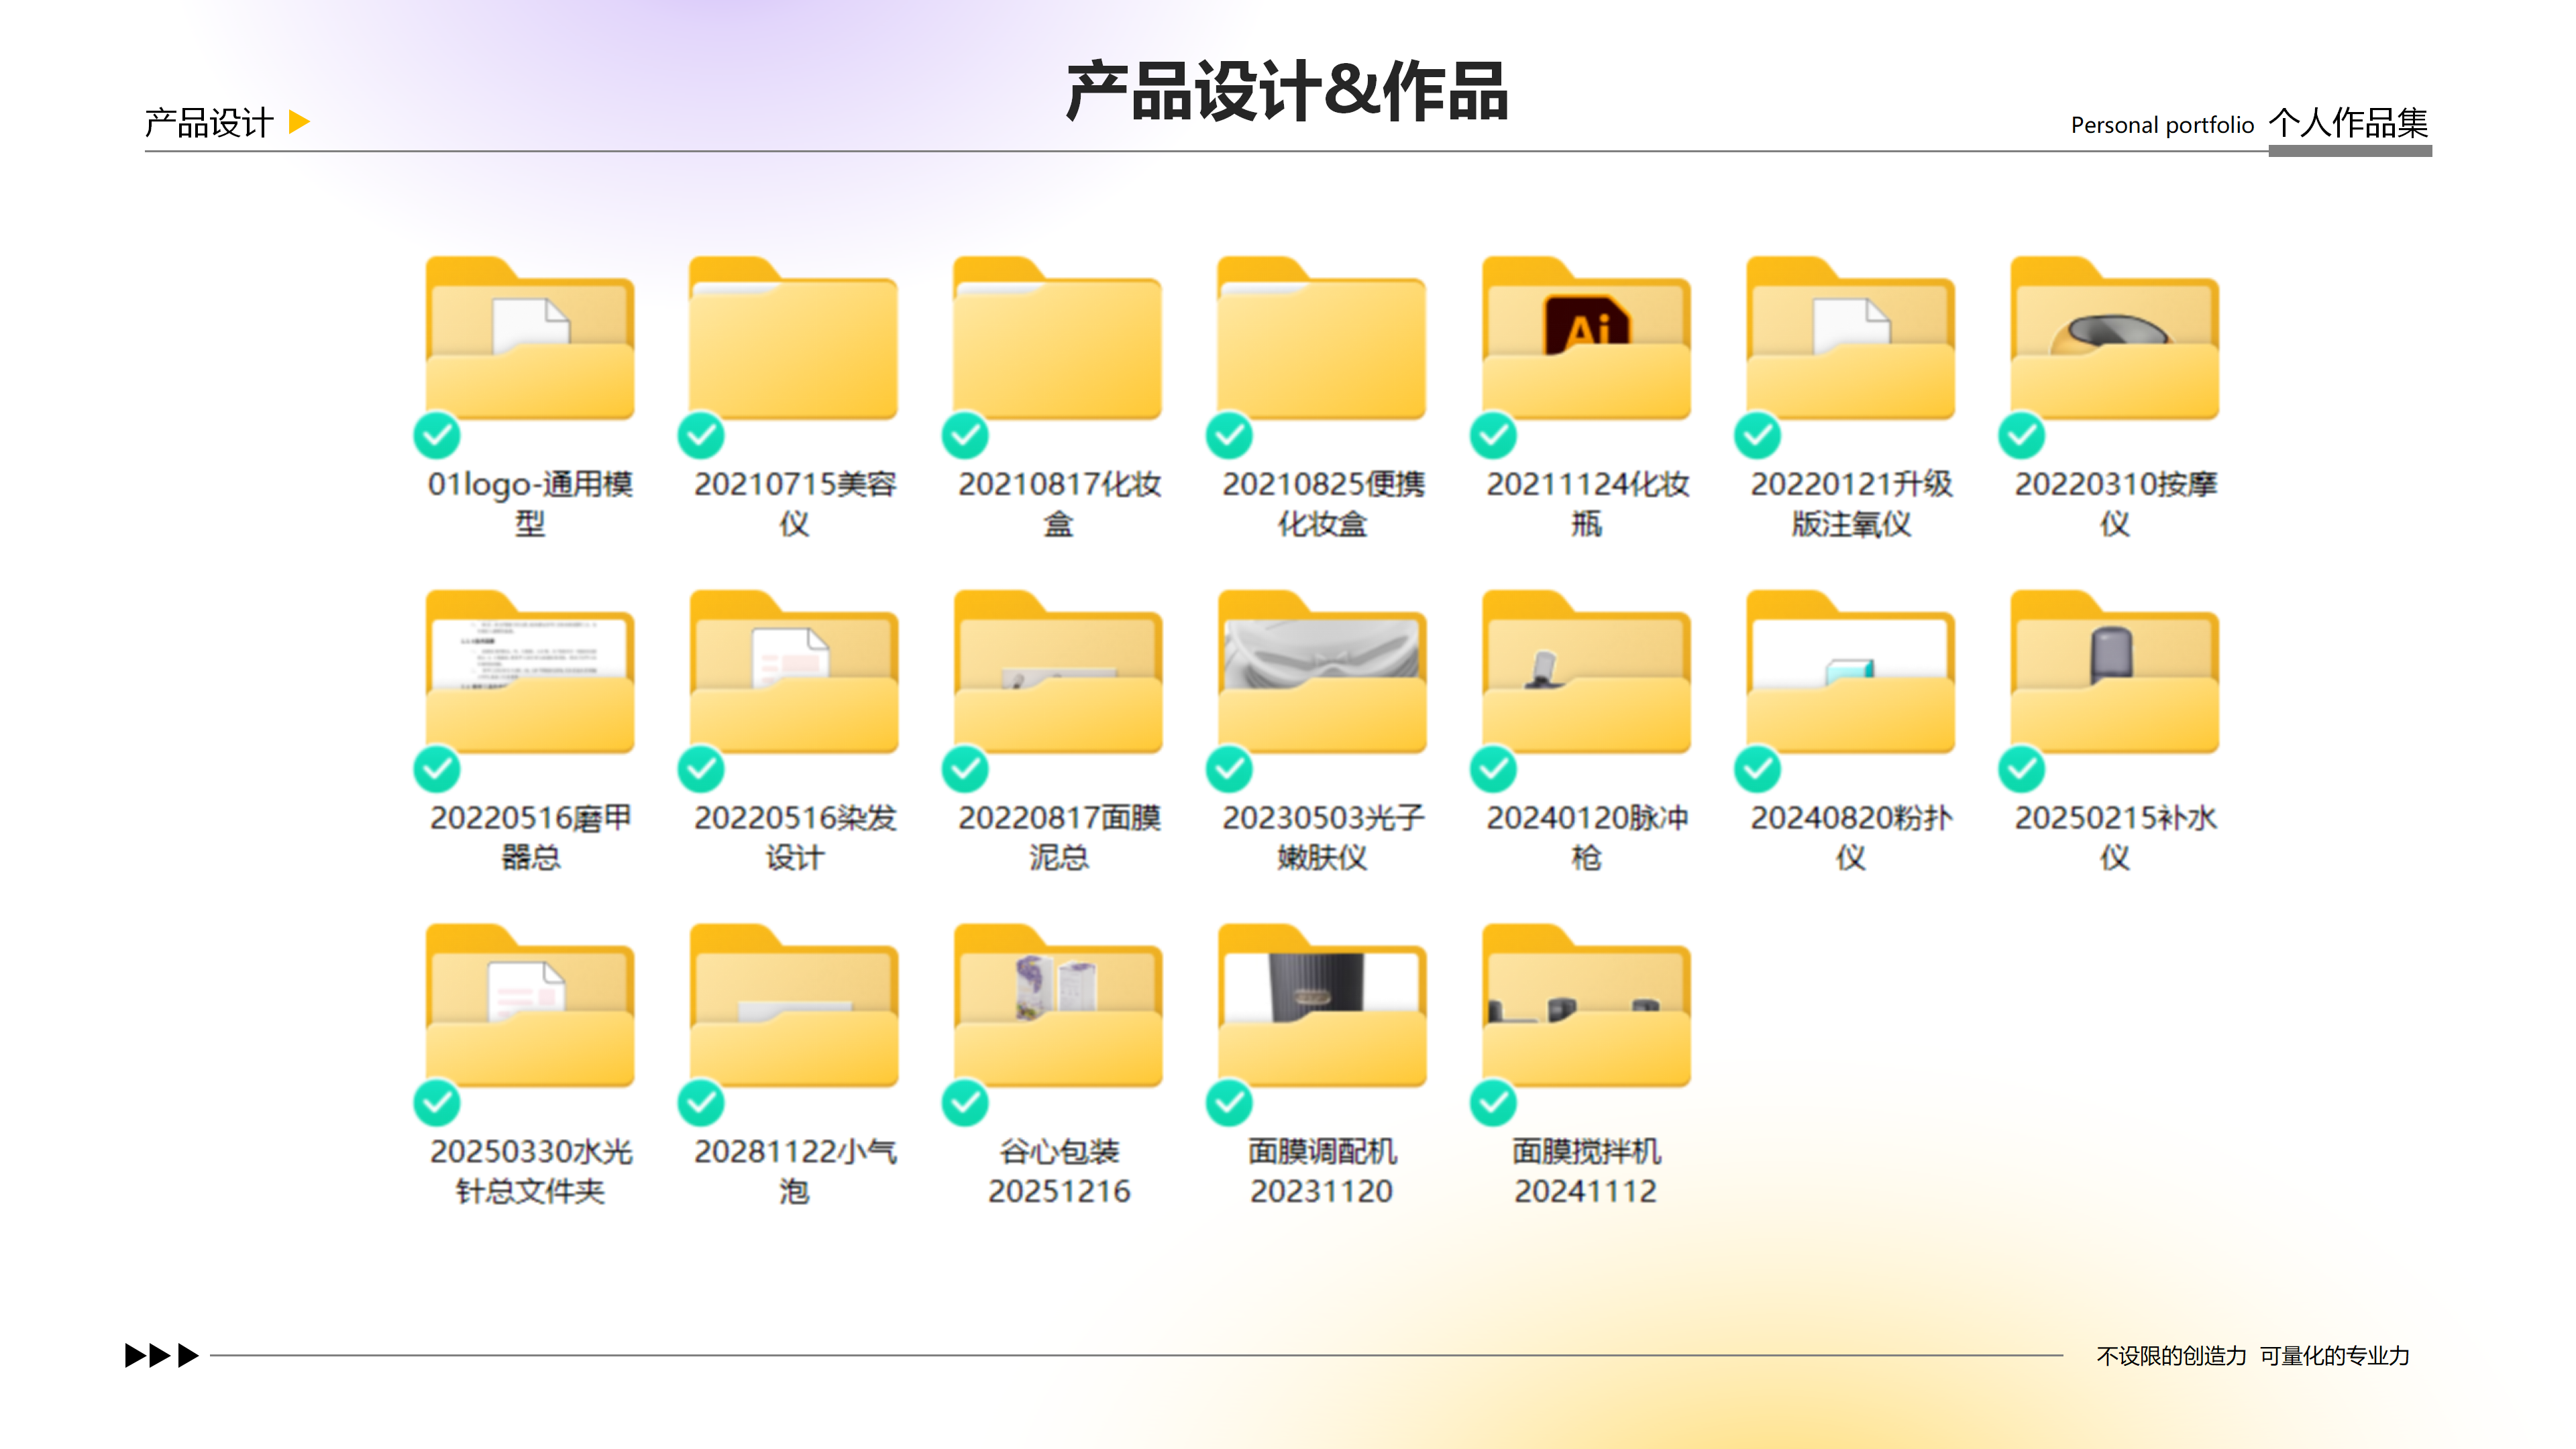Click green checkmark on 20210817化妆盒 folder
Image resolution: width=2576 pixels, height=1449 pixels.
click(x=965, y=435)
